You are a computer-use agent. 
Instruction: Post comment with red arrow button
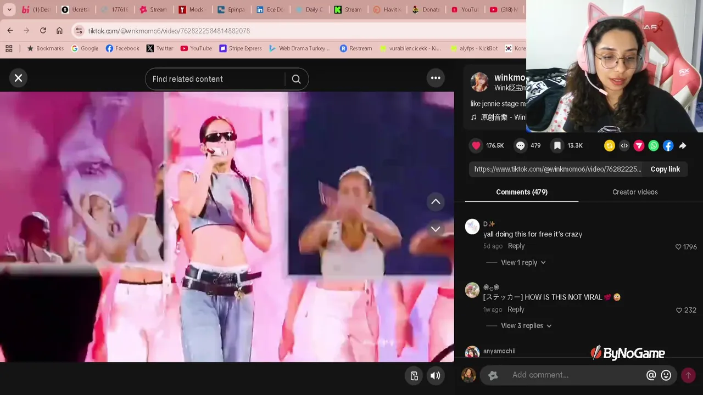(x=688, y=375)
